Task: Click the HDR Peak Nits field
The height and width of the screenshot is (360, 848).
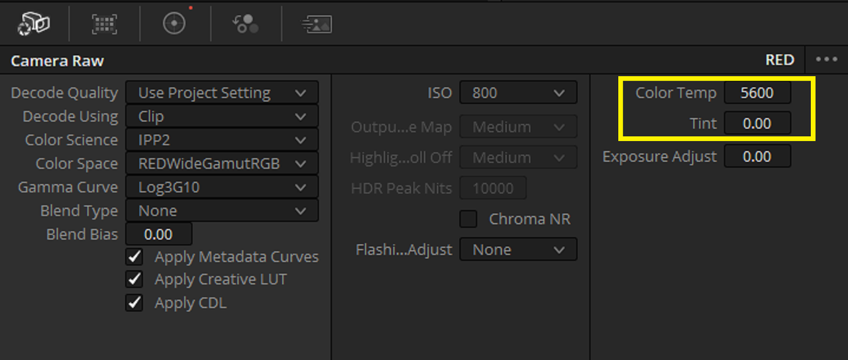Action: click(x=493, y=189)
